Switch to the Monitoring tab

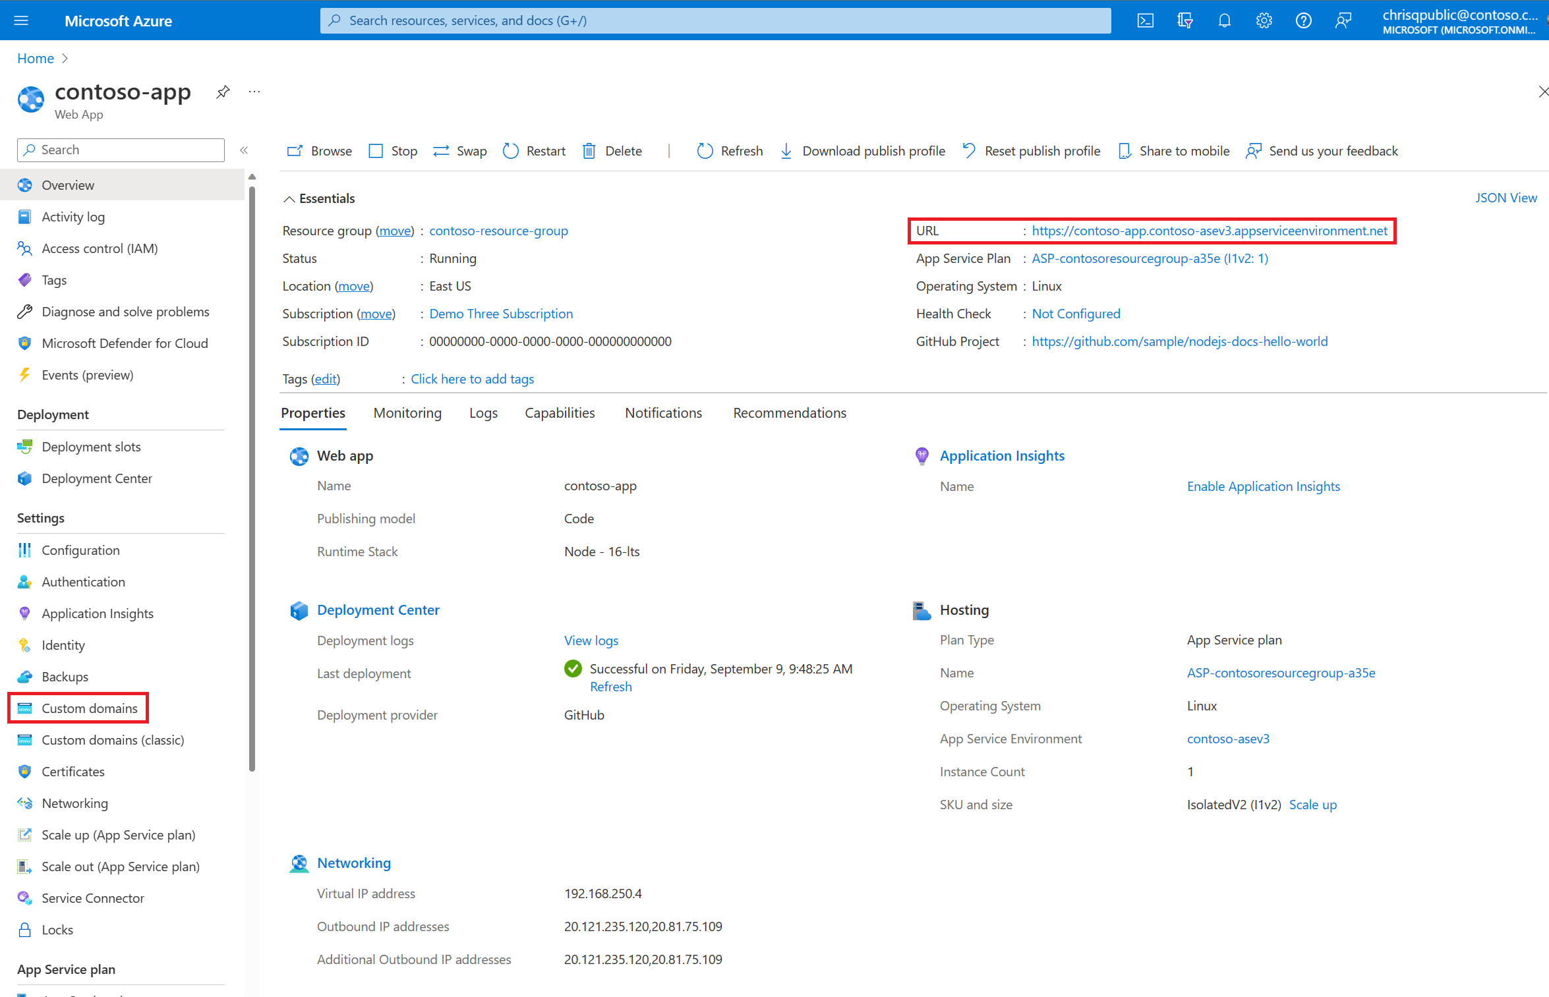407,413
